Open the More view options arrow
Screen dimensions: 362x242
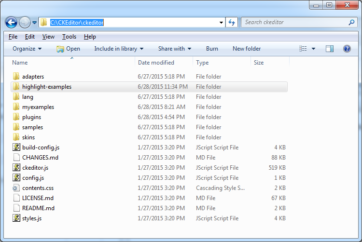[313, 49]
